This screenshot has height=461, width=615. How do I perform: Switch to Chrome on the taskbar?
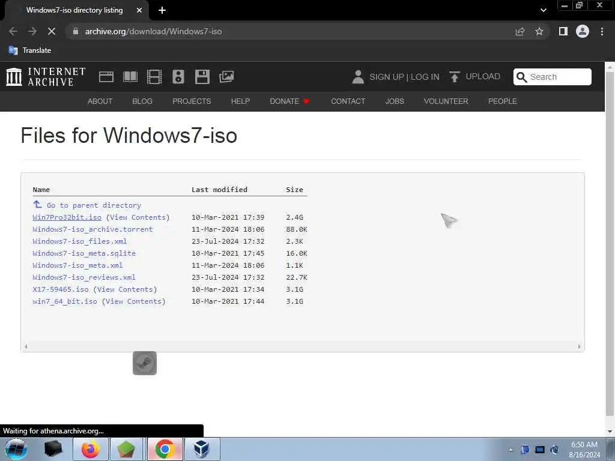tap(165, 449)
